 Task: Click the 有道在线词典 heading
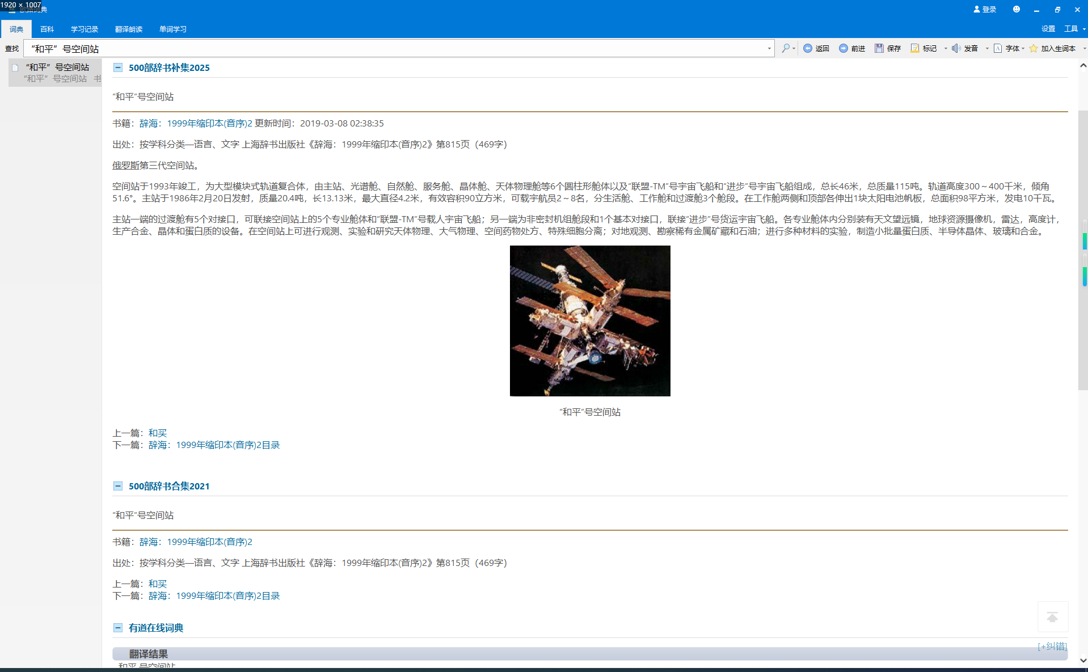pos(156,628)
